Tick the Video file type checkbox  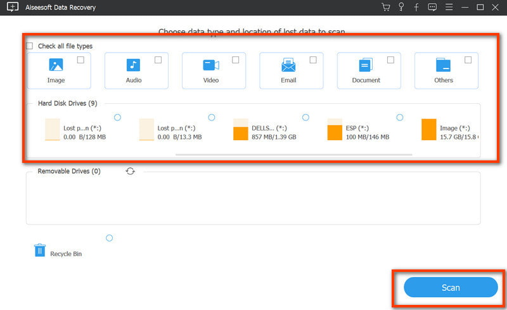[x=236, y=60]
